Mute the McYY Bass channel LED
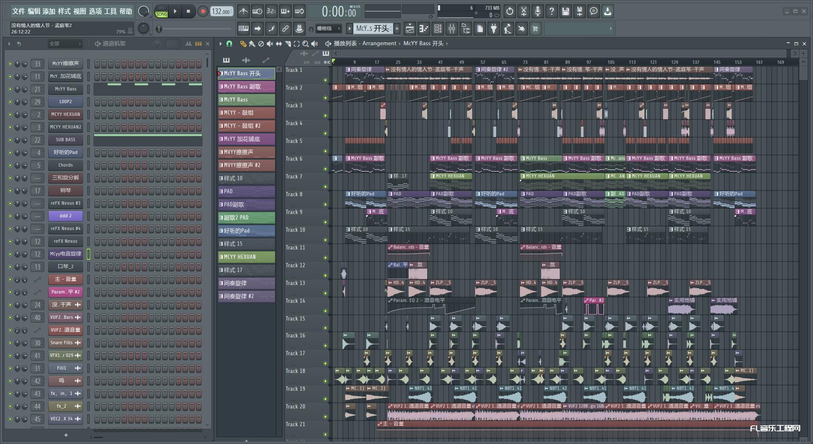The image size is (813, 444). (10, 89)
